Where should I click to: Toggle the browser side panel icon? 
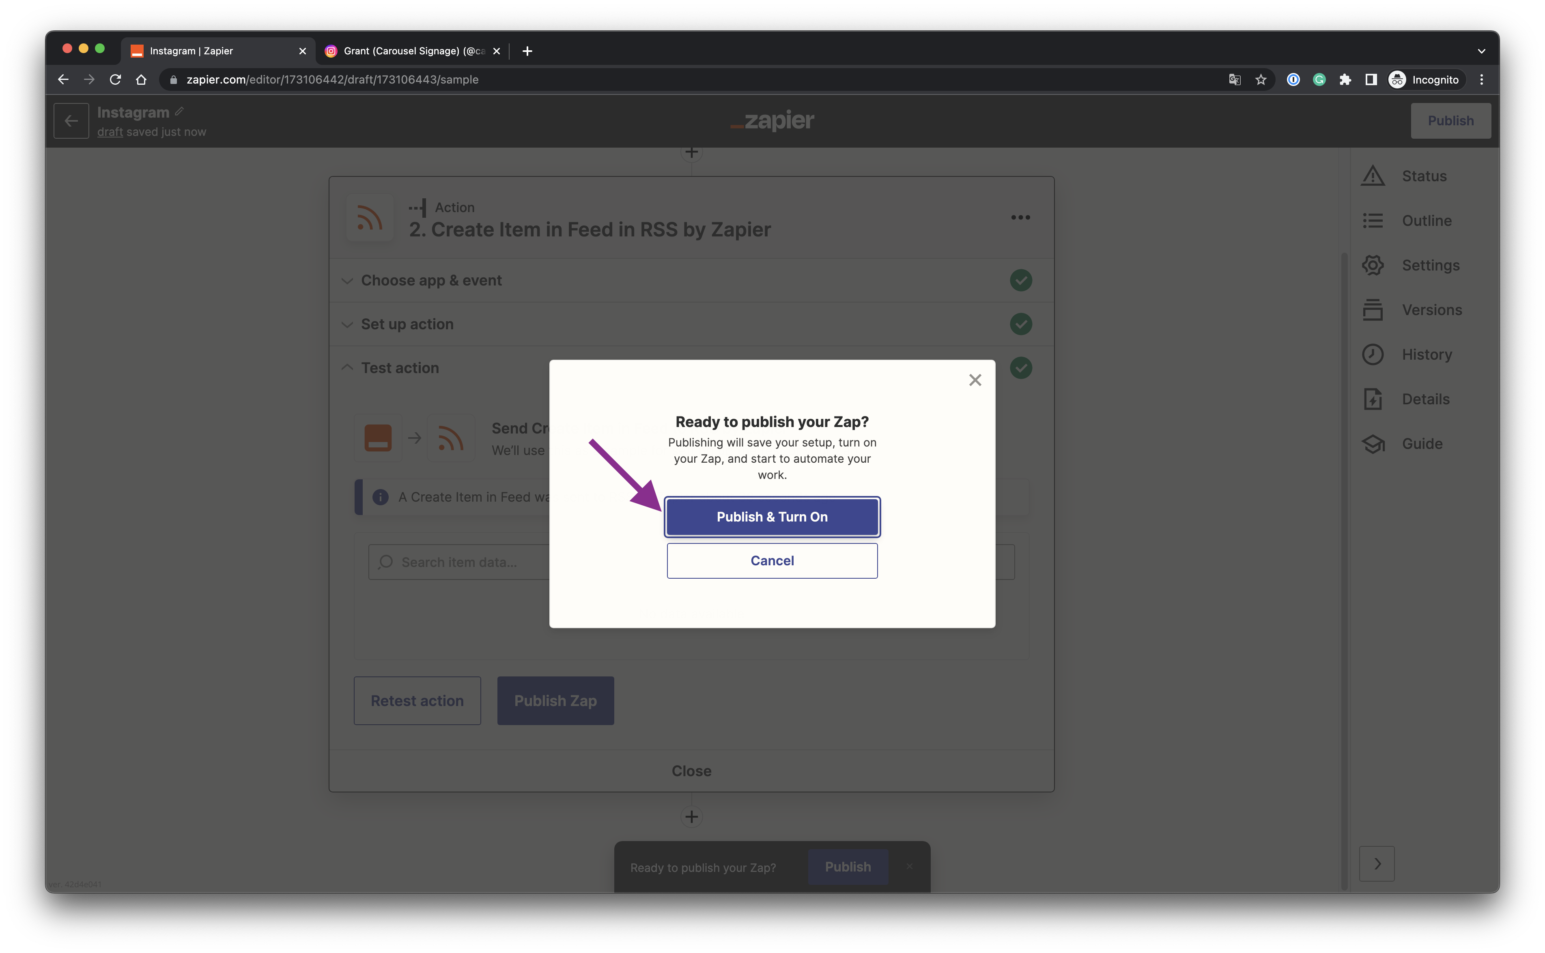pos(1370,79)
